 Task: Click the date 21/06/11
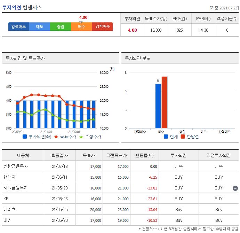59,177
